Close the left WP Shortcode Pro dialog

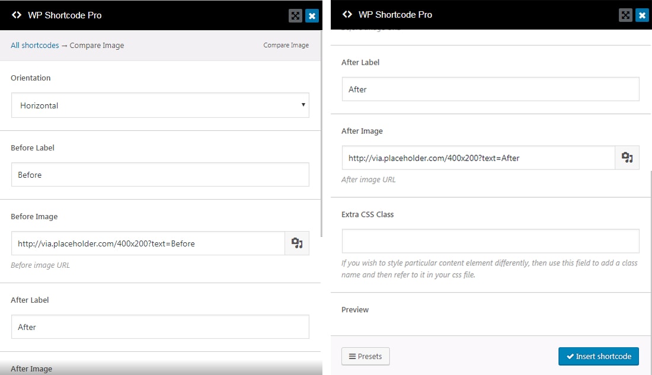click(312, 16)
